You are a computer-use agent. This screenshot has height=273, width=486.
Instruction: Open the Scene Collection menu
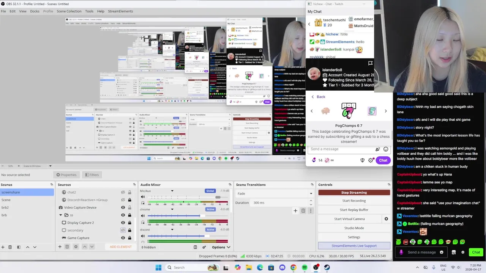[69, 11]
